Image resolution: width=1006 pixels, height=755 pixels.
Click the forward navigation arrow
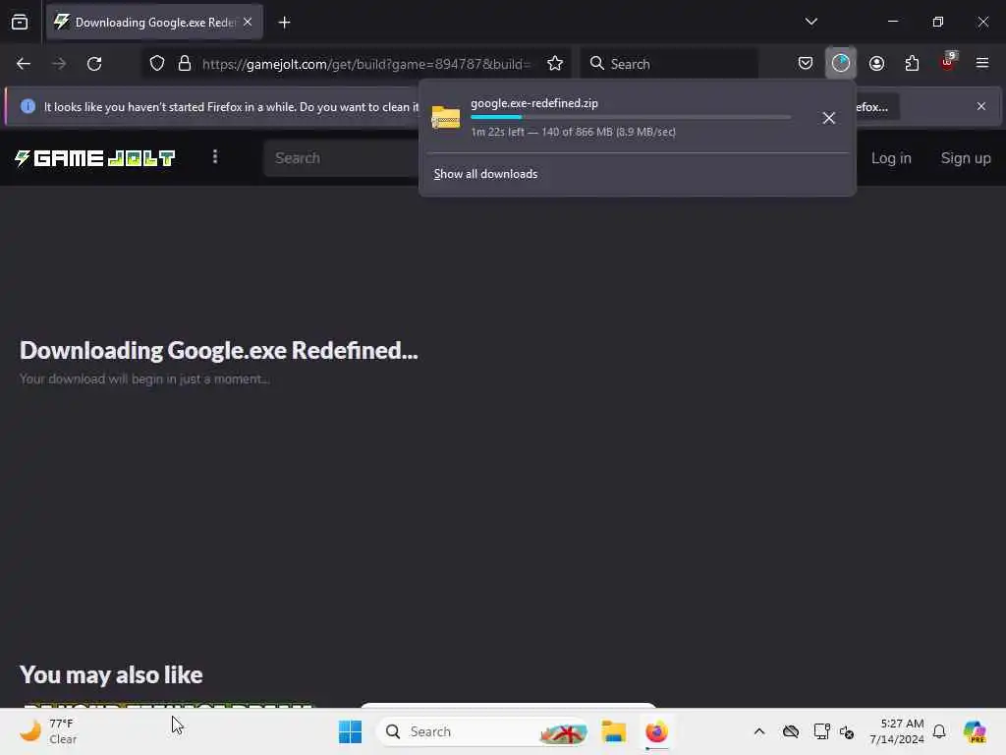point(59,64)
